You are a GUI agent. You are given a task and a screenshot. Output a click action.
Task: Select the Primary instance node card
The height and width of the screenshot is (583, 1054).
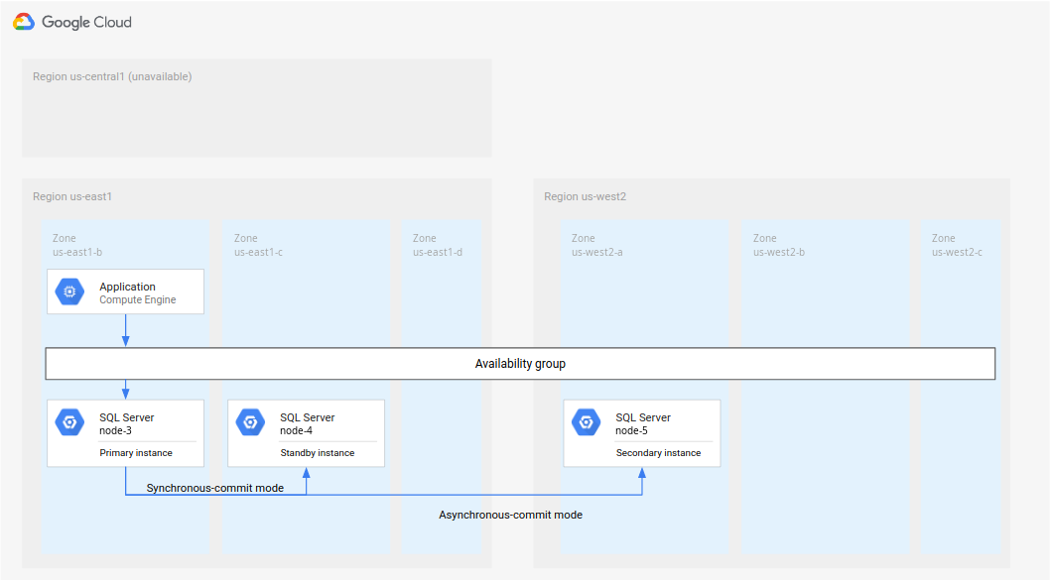(x=125, y=433)
